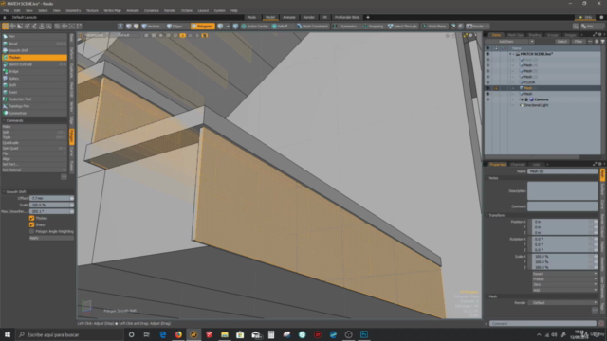607x341 pixels.
Task: Open Falloff options
Action: pos(281,26)
